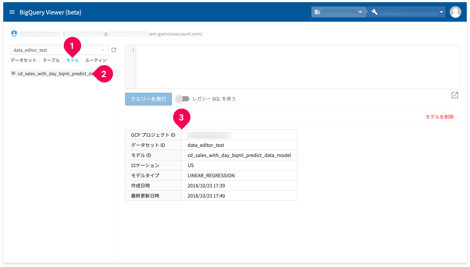Click the モデルタイプ label cell
The image size is (470, 267).
pos(153,175)
